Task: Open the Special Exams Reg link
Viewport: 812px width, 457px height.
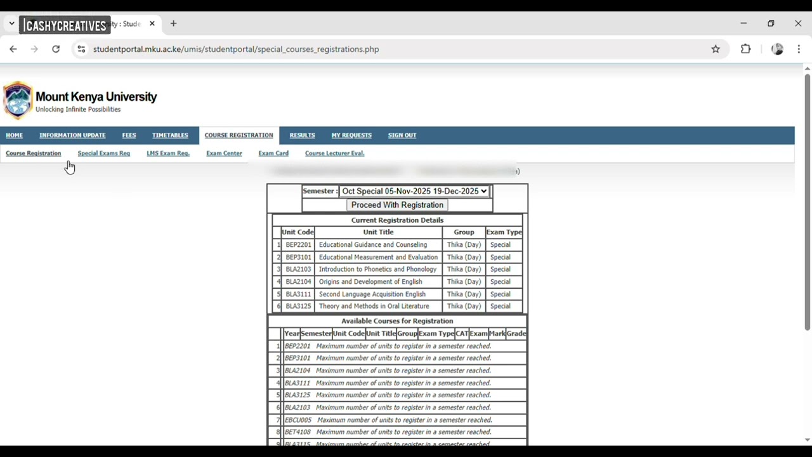Action: (x=104, y=153)
